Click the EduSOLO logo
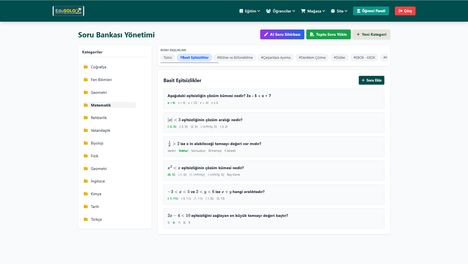This screenshot has height=264, width=468. click(68, 11)
